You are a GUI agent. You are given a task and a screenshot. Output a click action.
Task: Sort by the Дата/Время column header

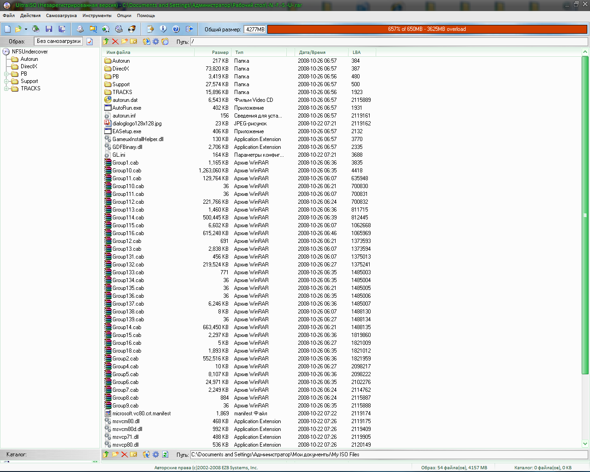pyautogui.click(x=321, y=52)
